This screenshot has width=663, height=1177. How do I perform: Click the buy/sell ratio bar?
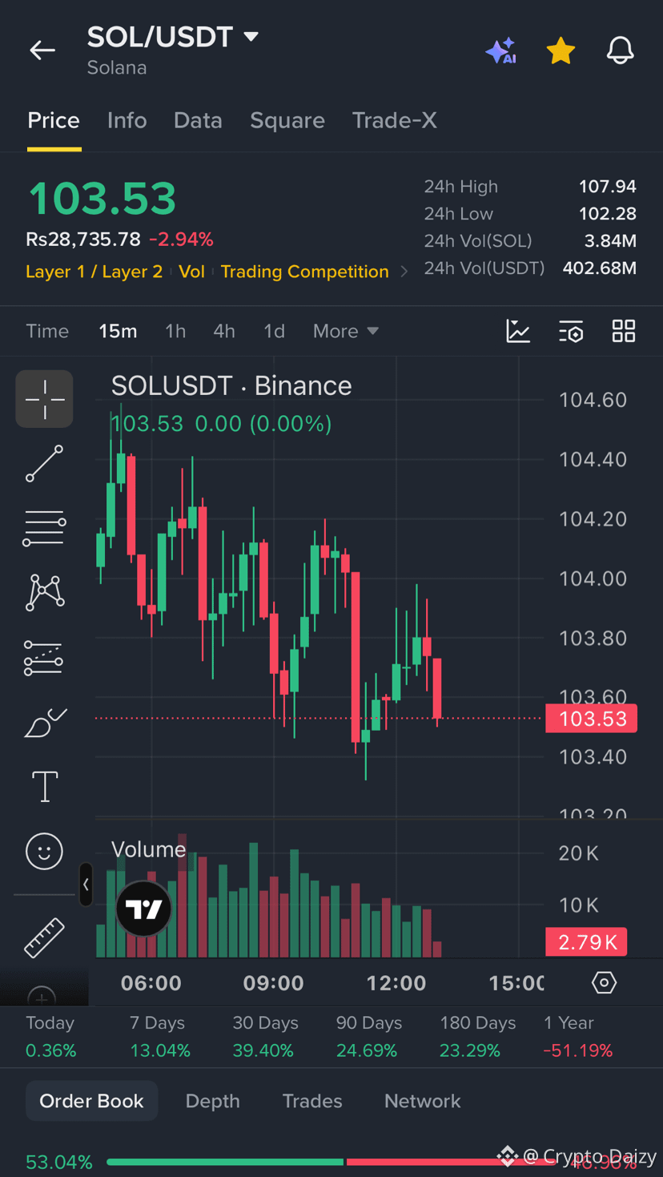(x=331, y=1162)
